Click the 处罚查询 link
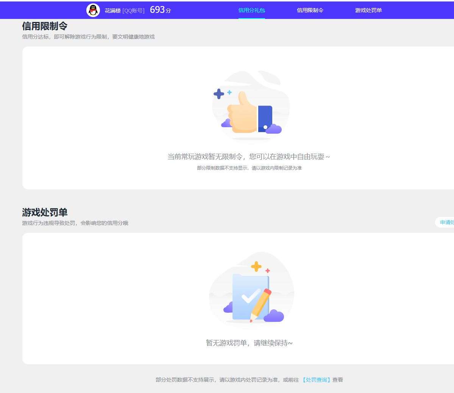The width and height of the screenshot is (454, 393). coord(317,380)
